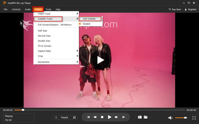Open the Audio menu
The width and height of the screenshot is (199, 124).
tap(28, 9)
